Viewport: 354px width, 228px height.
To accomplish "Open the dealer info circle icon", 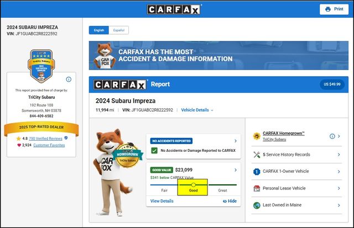I will pyautogui.click(x=69, y=79).
